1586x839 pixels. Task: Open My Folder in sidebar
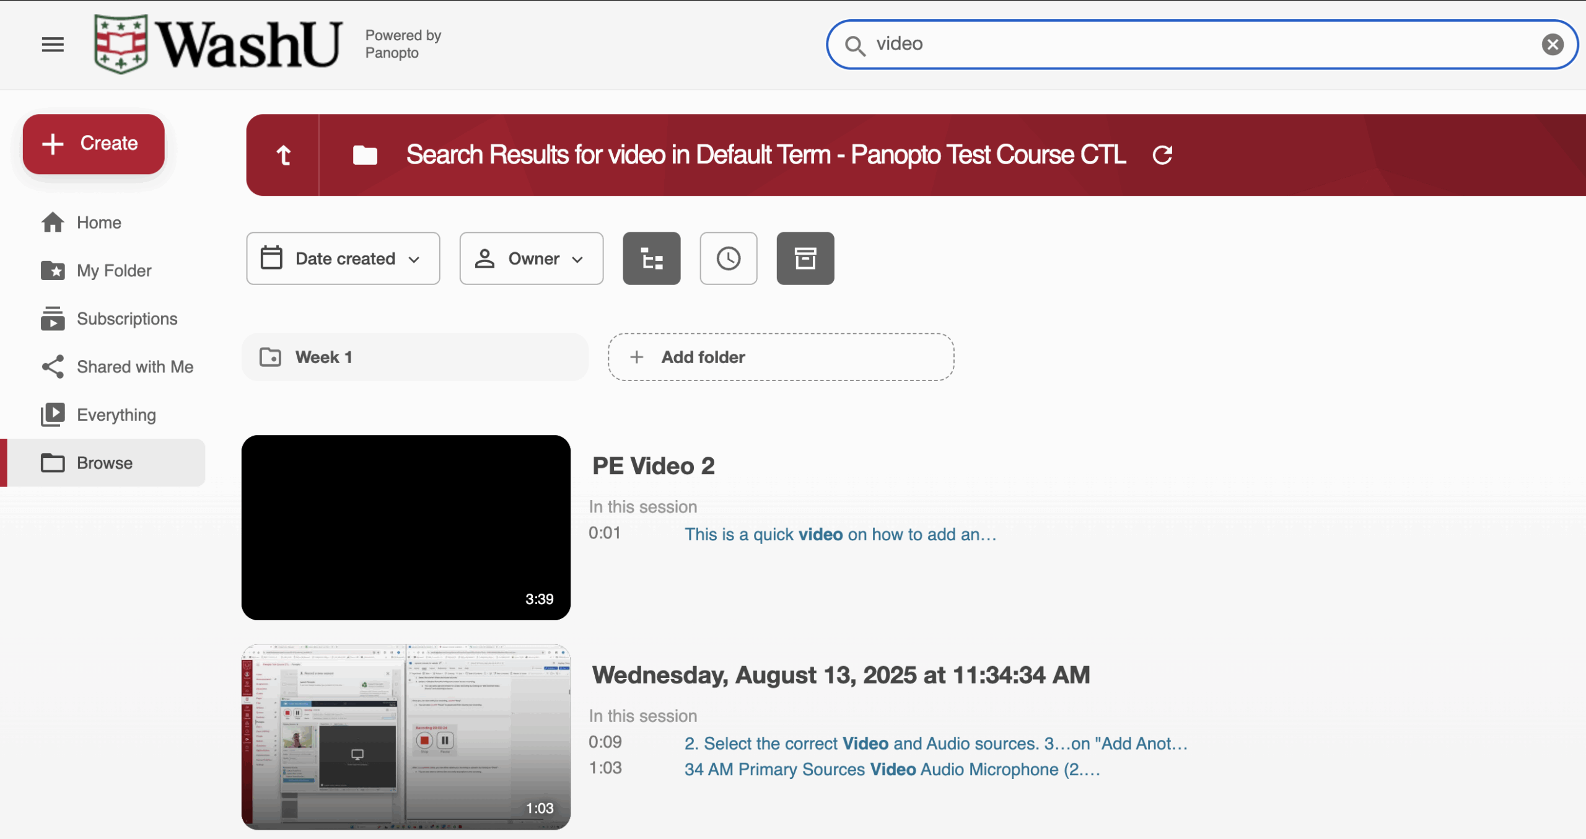(114, 271)
